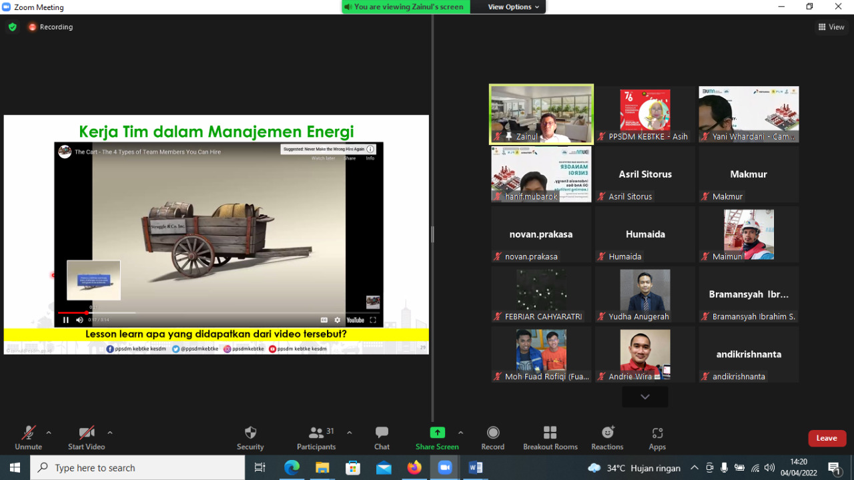Click Watch later on the video
The width and height of the screenshot is (854, 480).
[x=324, y=158]
